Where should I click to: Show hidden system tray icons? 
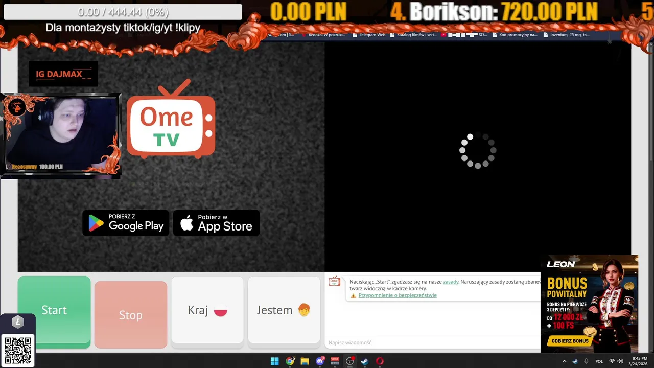[x=564, y=361]
